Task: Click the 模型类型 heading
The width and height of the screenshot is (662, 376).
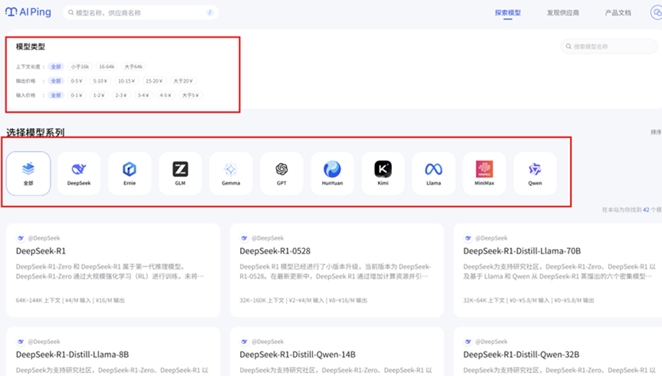Action: click(x=31, y=47)
